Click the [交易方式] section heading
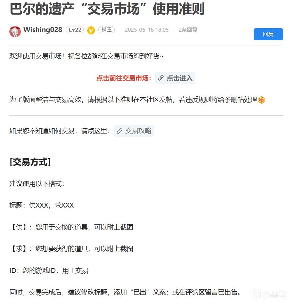Image resolution: width=295 pixels, height=307 pixels. [x=30, y=162]
